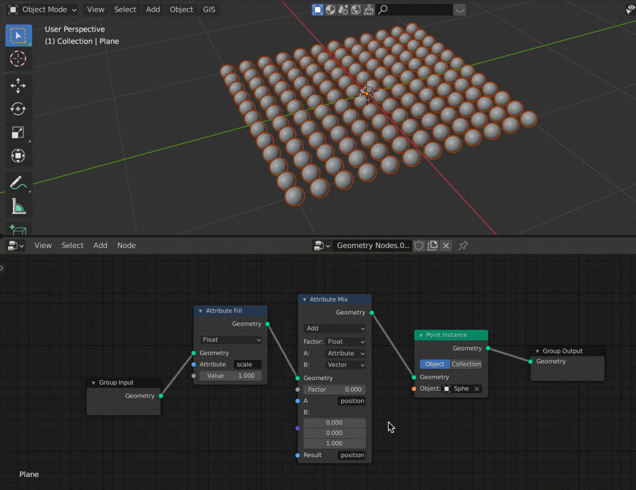Pin the Geometry Nodes node tree
Image resolution: width=636 pixels, height=490 pixels.
(463, 246)
